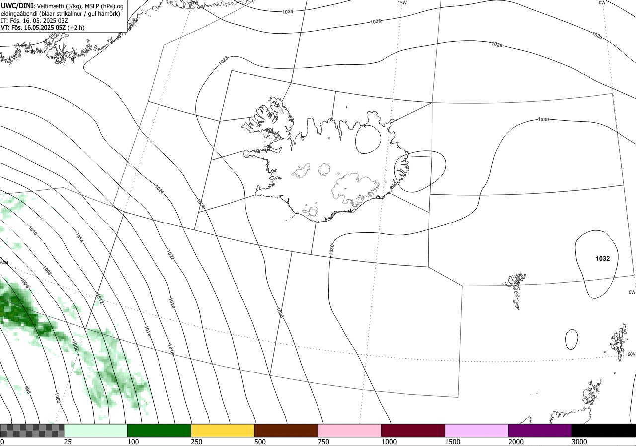Click the '1014' isobar label
Image resolution: width=636 pixels, height=446 pixels.
tap(79, 238)
